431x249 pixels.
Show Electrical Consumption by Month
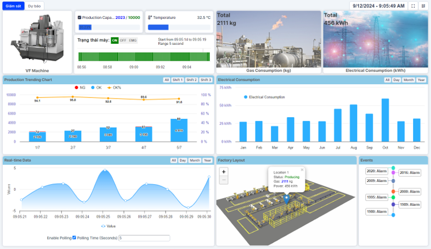coord(408,80)
